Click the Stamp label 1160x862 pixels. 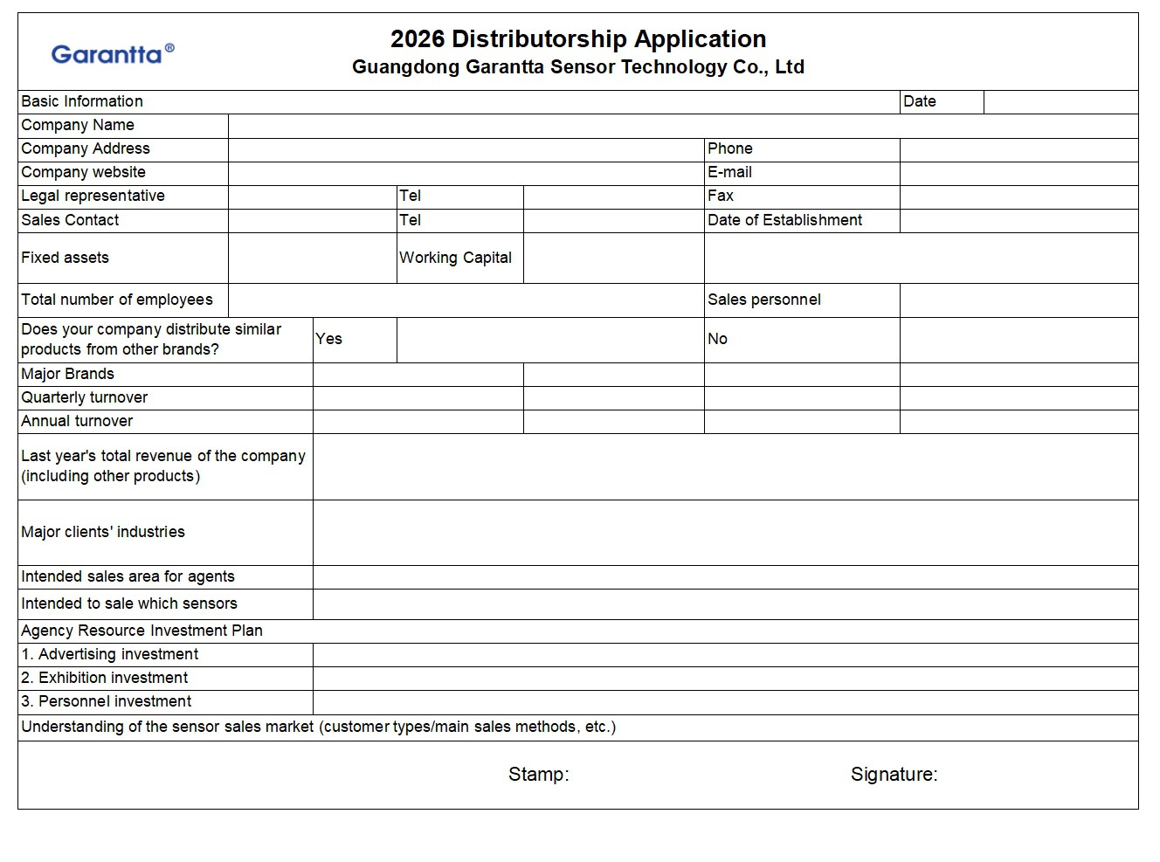[x=538, y=775]
